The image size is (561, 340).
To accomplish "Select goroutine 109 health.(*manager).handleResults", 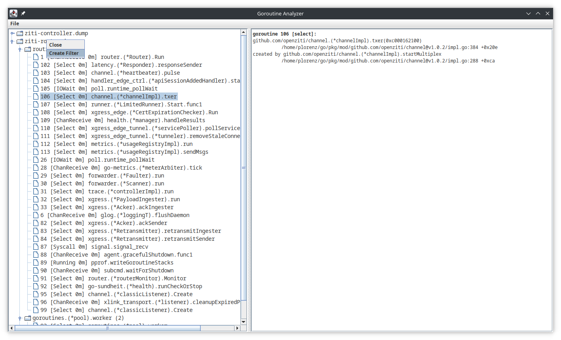I will point(123,120).
